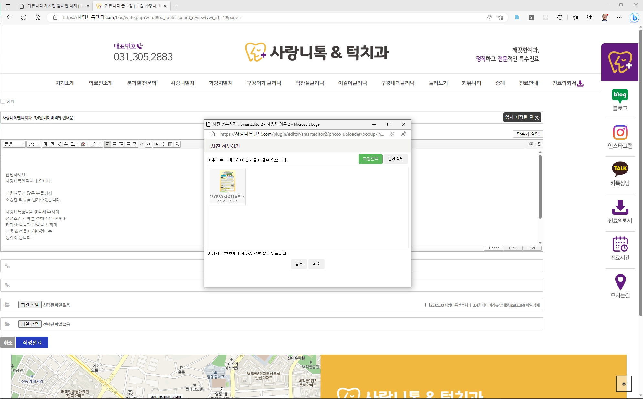
Task: Check the 공지 notice checkbox
Action: 3,102
